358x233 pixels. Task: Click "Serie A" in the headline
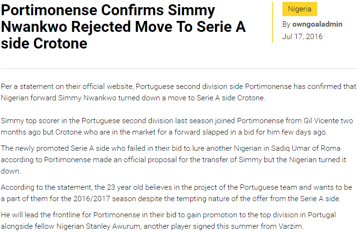point(220,27)
